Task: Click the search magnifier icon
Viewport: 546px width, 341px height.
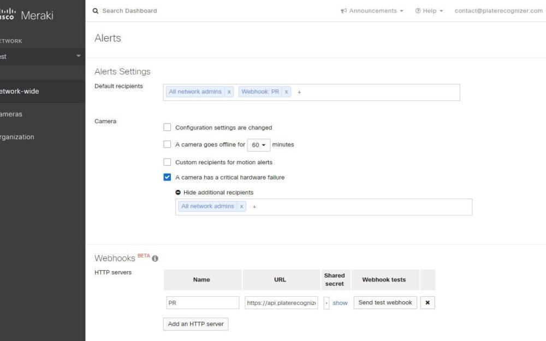Action: tap(95, 11)
